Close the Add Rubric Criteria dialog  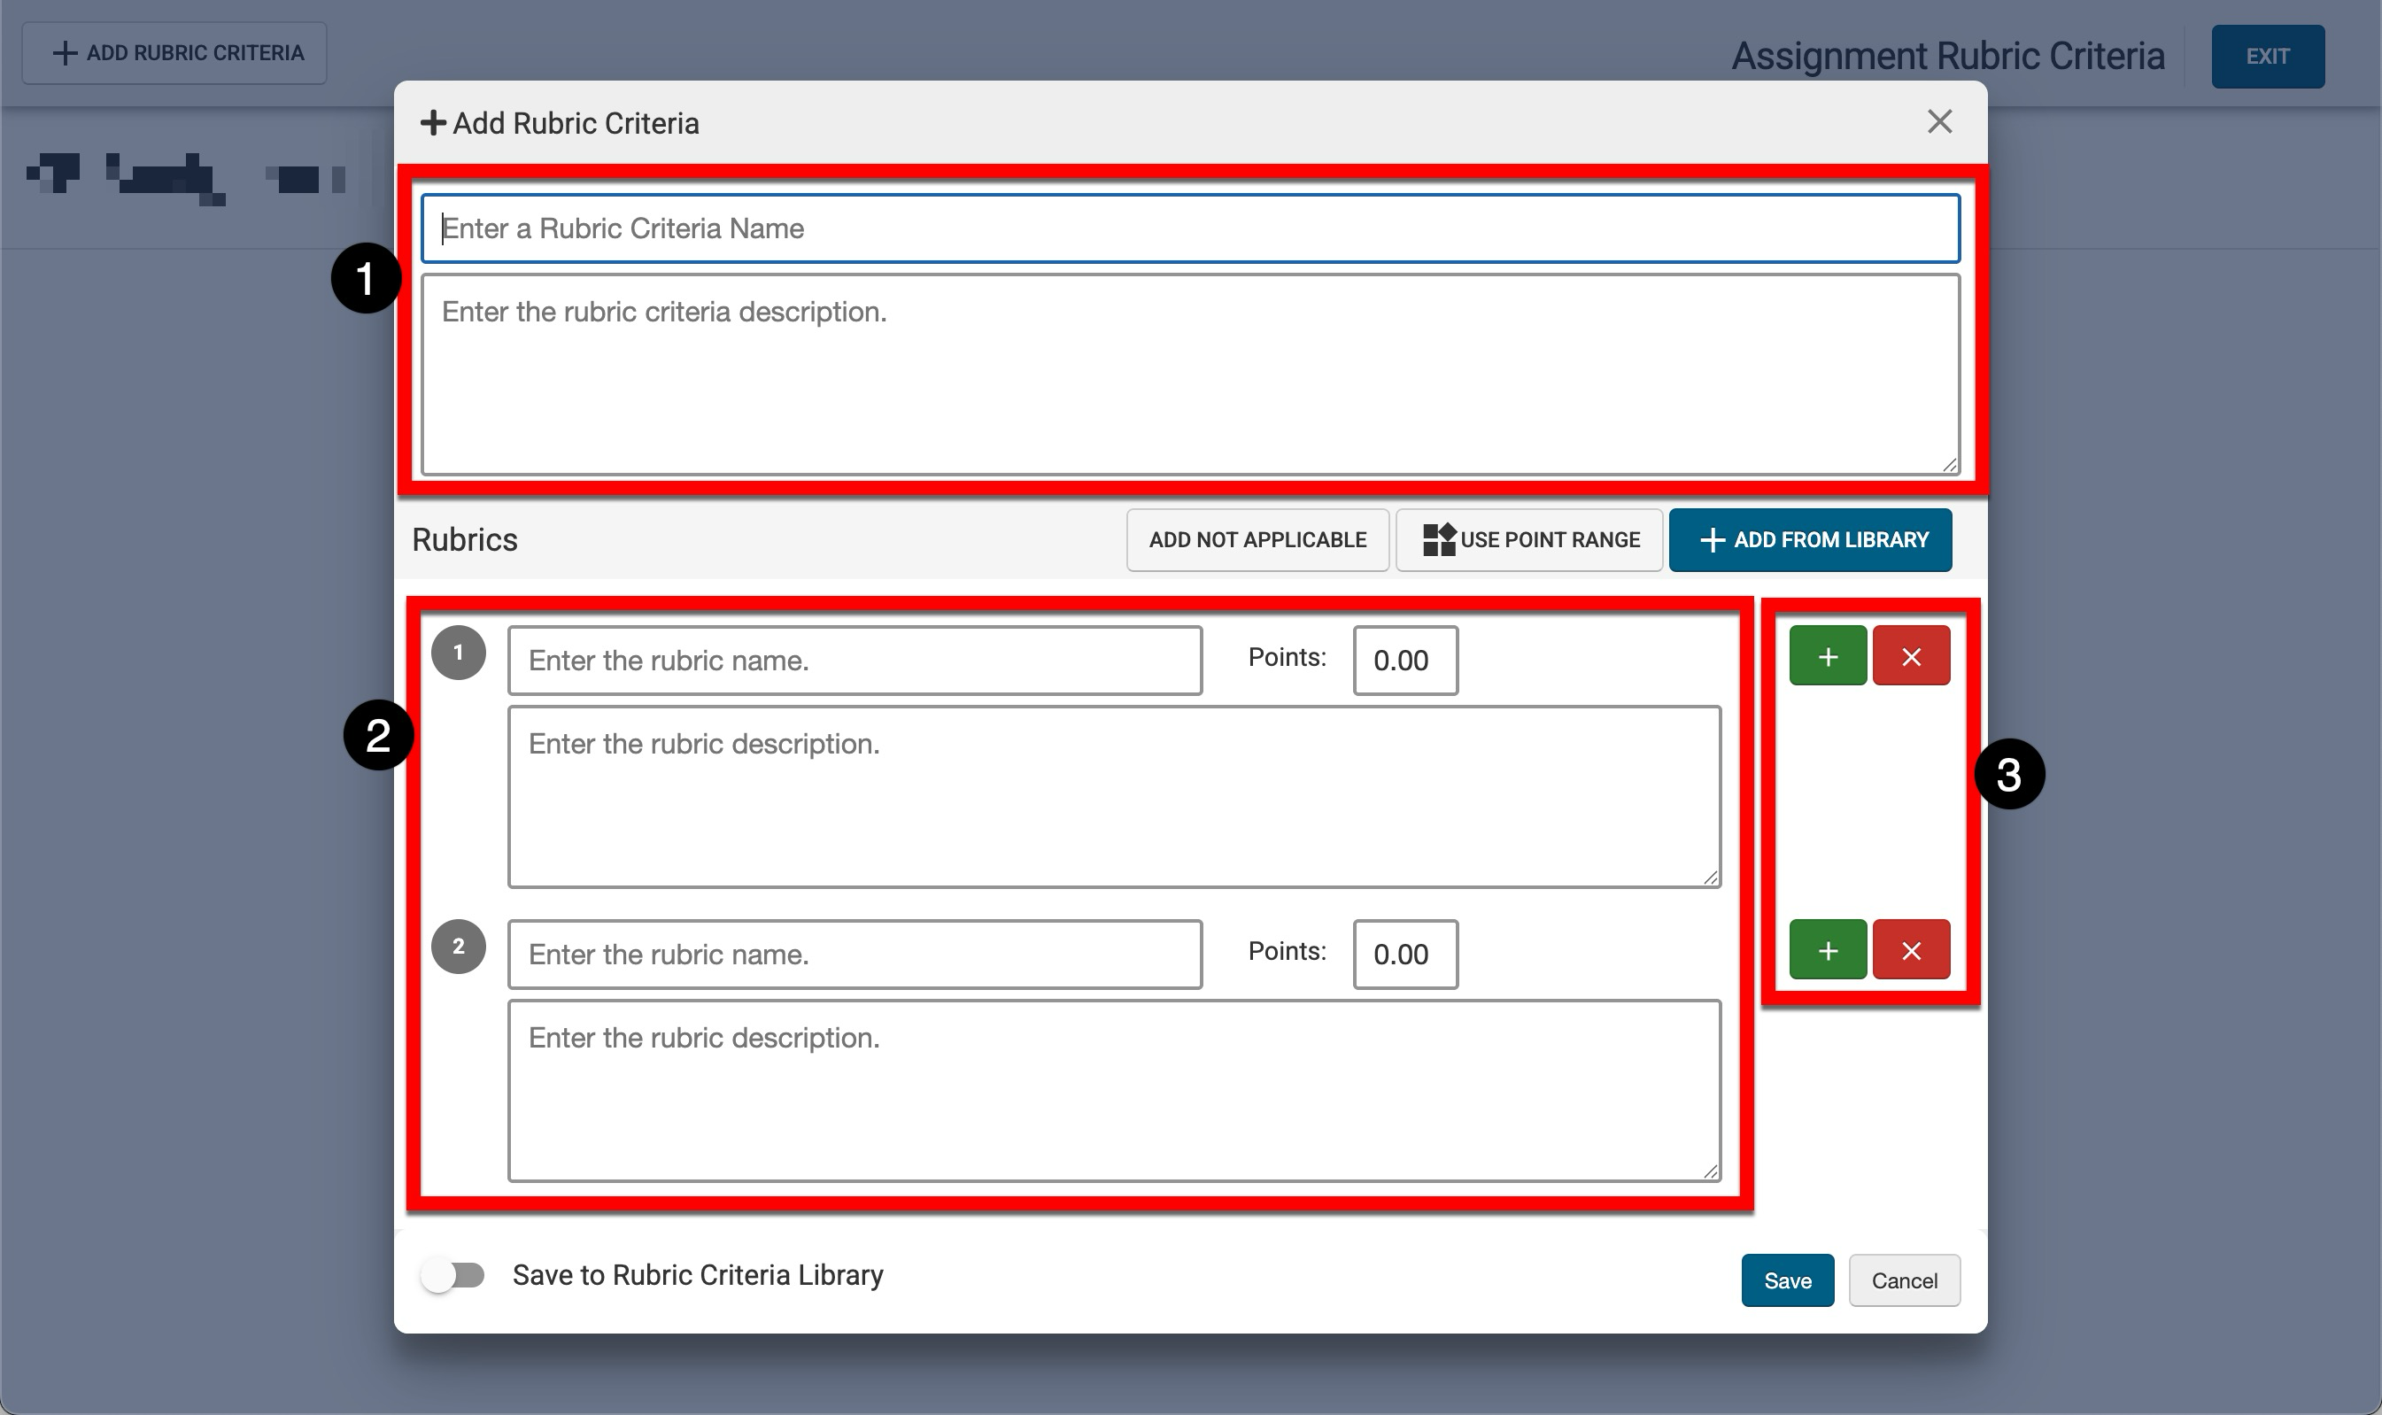point(1938,122)
